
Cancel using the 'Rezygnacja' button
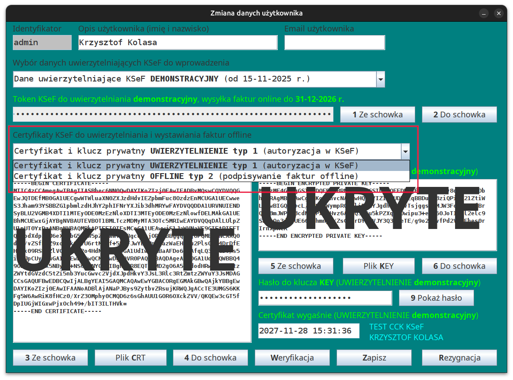(459, 357)
